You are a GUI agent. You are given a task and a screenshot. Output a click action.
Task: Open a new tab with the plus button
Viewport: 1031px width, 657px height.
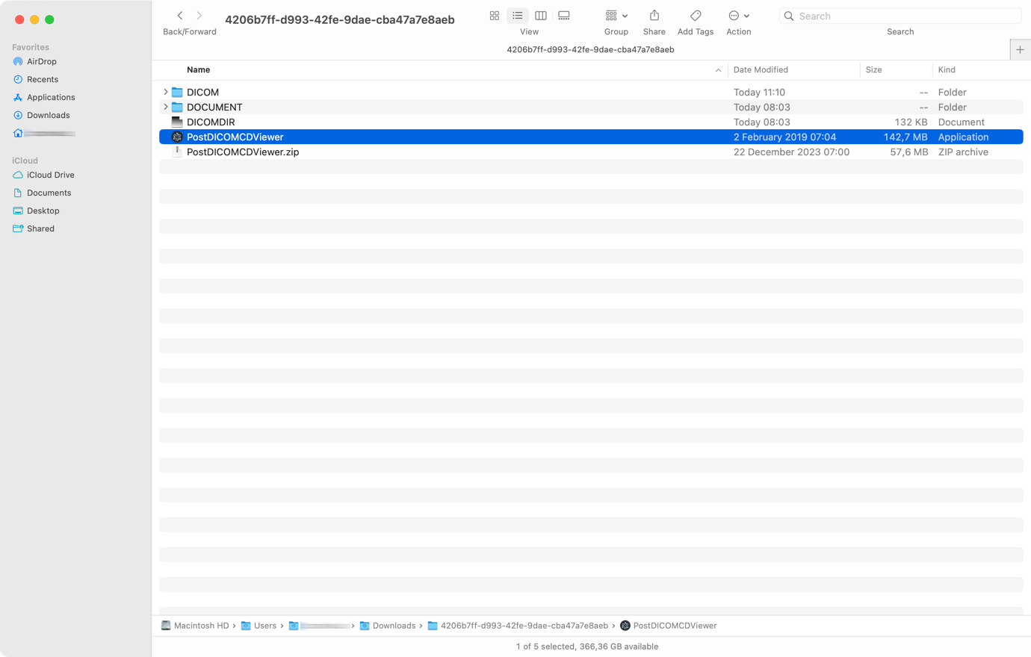[x=1020, y=49]
